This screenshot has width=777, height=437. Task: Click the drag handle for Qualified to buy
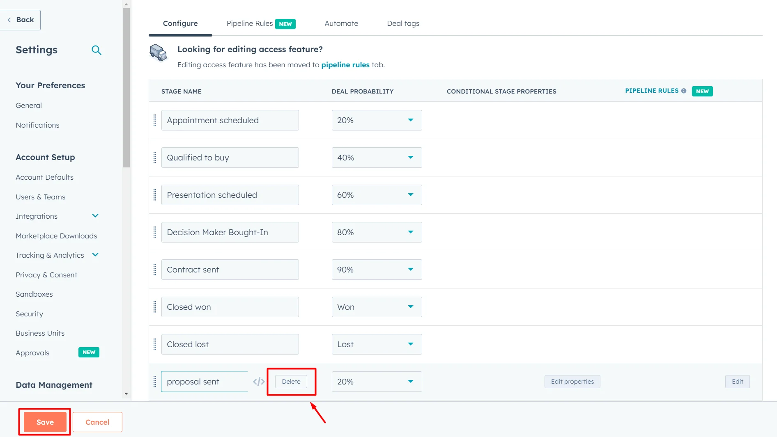[x=155, y=158]
